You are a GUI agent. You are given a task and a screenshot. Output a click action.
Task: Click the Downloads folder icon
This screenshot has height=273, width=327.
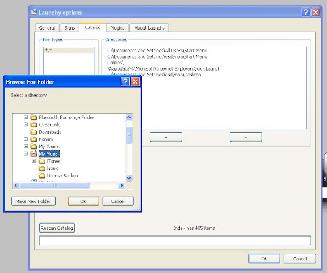coord(34,132)
